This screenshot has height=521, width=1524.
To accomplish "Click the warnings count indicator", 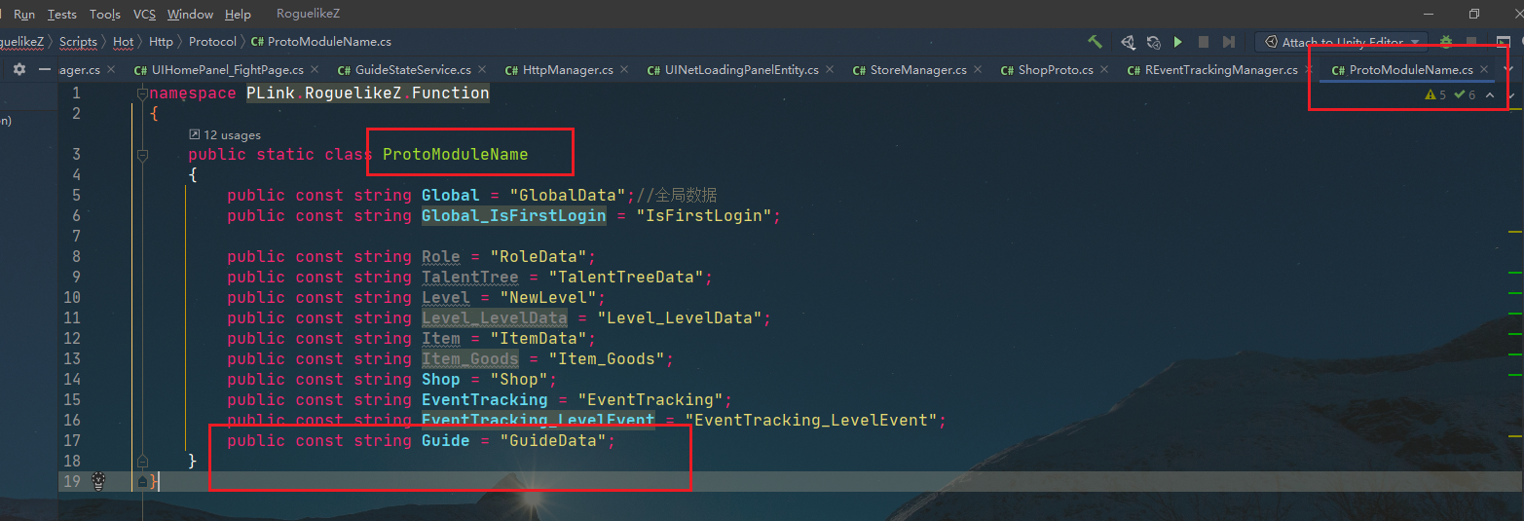I will pos(1435,95).
